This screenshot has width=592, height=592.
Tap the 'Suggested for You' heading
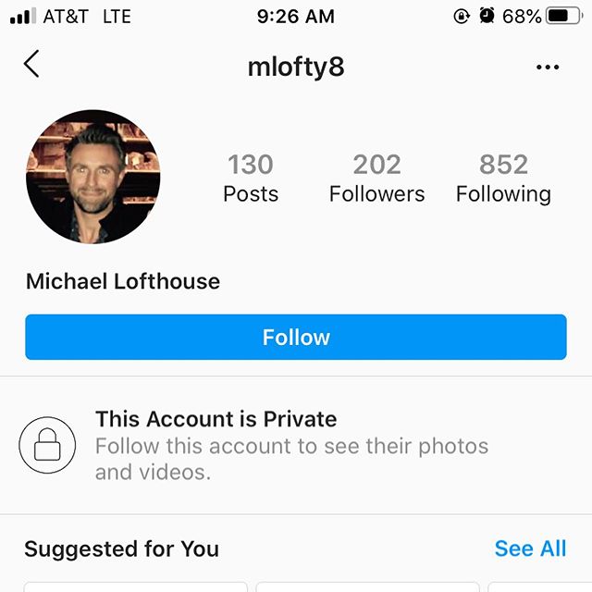[121, 549]
